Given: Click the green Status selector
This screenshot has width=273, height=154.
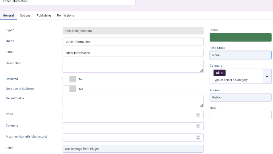Looking at the screenshot, I should [240, 38].
